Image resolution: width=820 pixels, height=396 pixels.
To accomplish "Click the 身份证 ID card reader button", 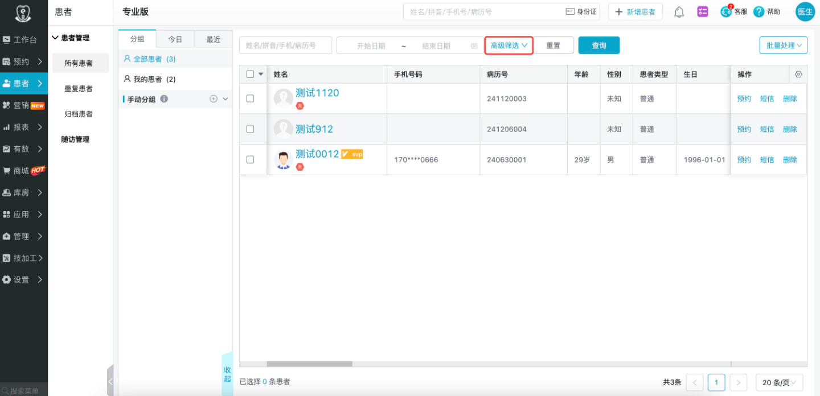I will 581,12.
